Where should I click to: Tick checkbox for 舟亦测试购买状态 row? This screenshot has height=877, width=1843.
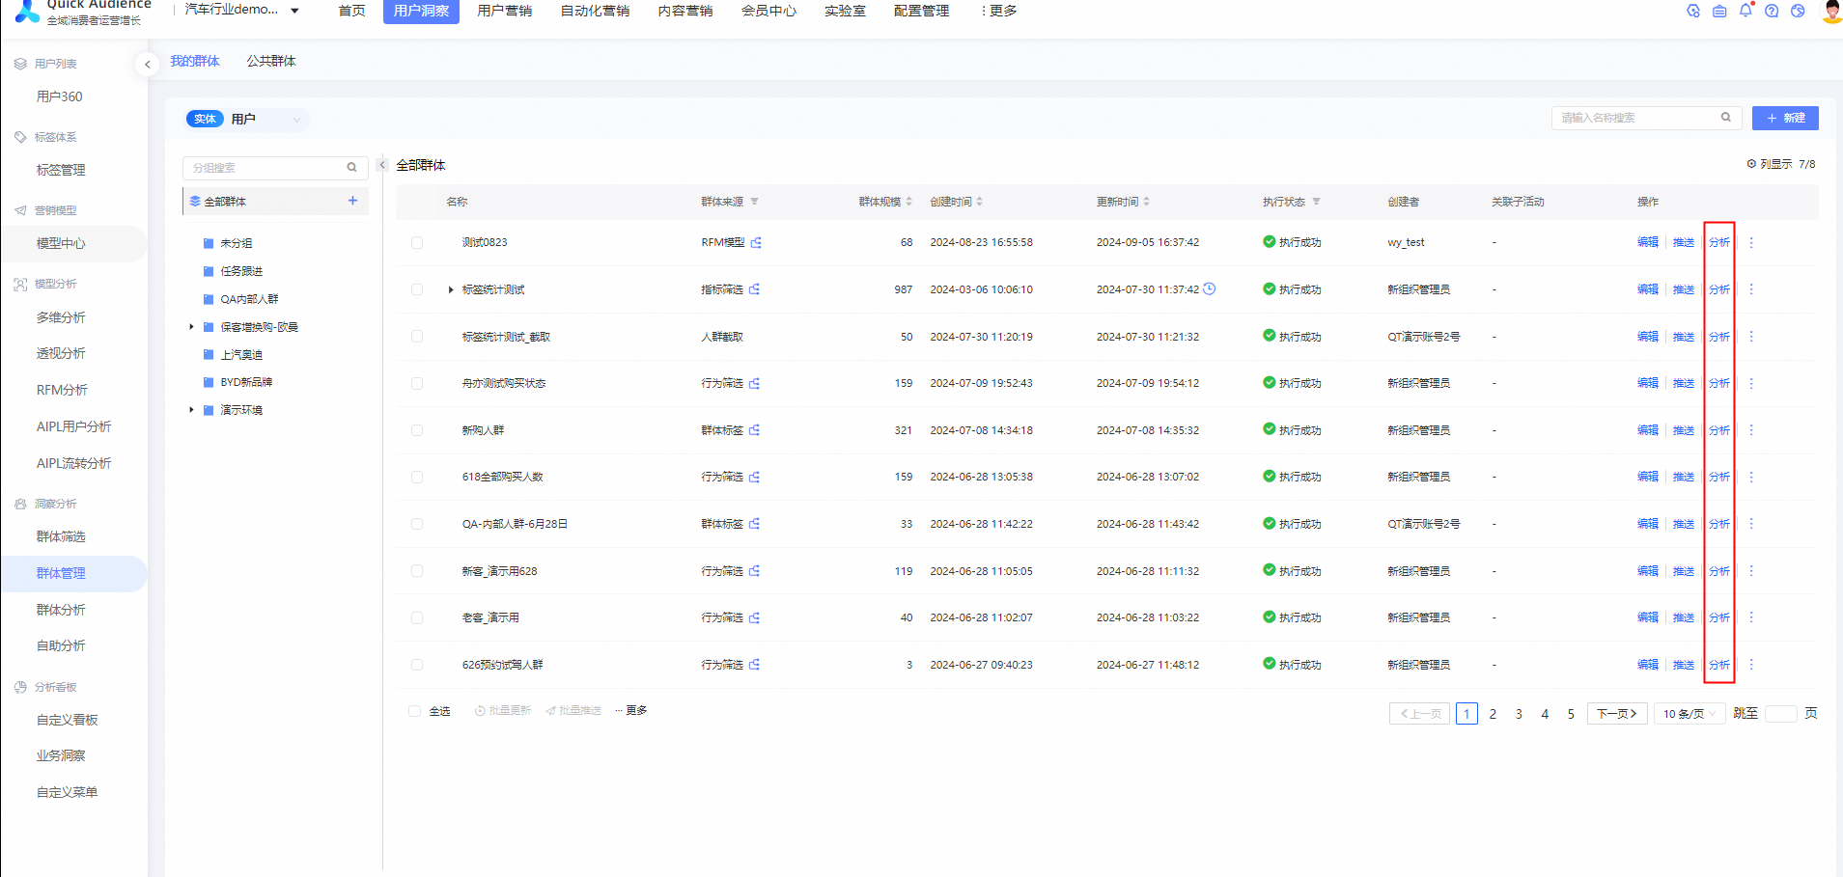[417, 383]
